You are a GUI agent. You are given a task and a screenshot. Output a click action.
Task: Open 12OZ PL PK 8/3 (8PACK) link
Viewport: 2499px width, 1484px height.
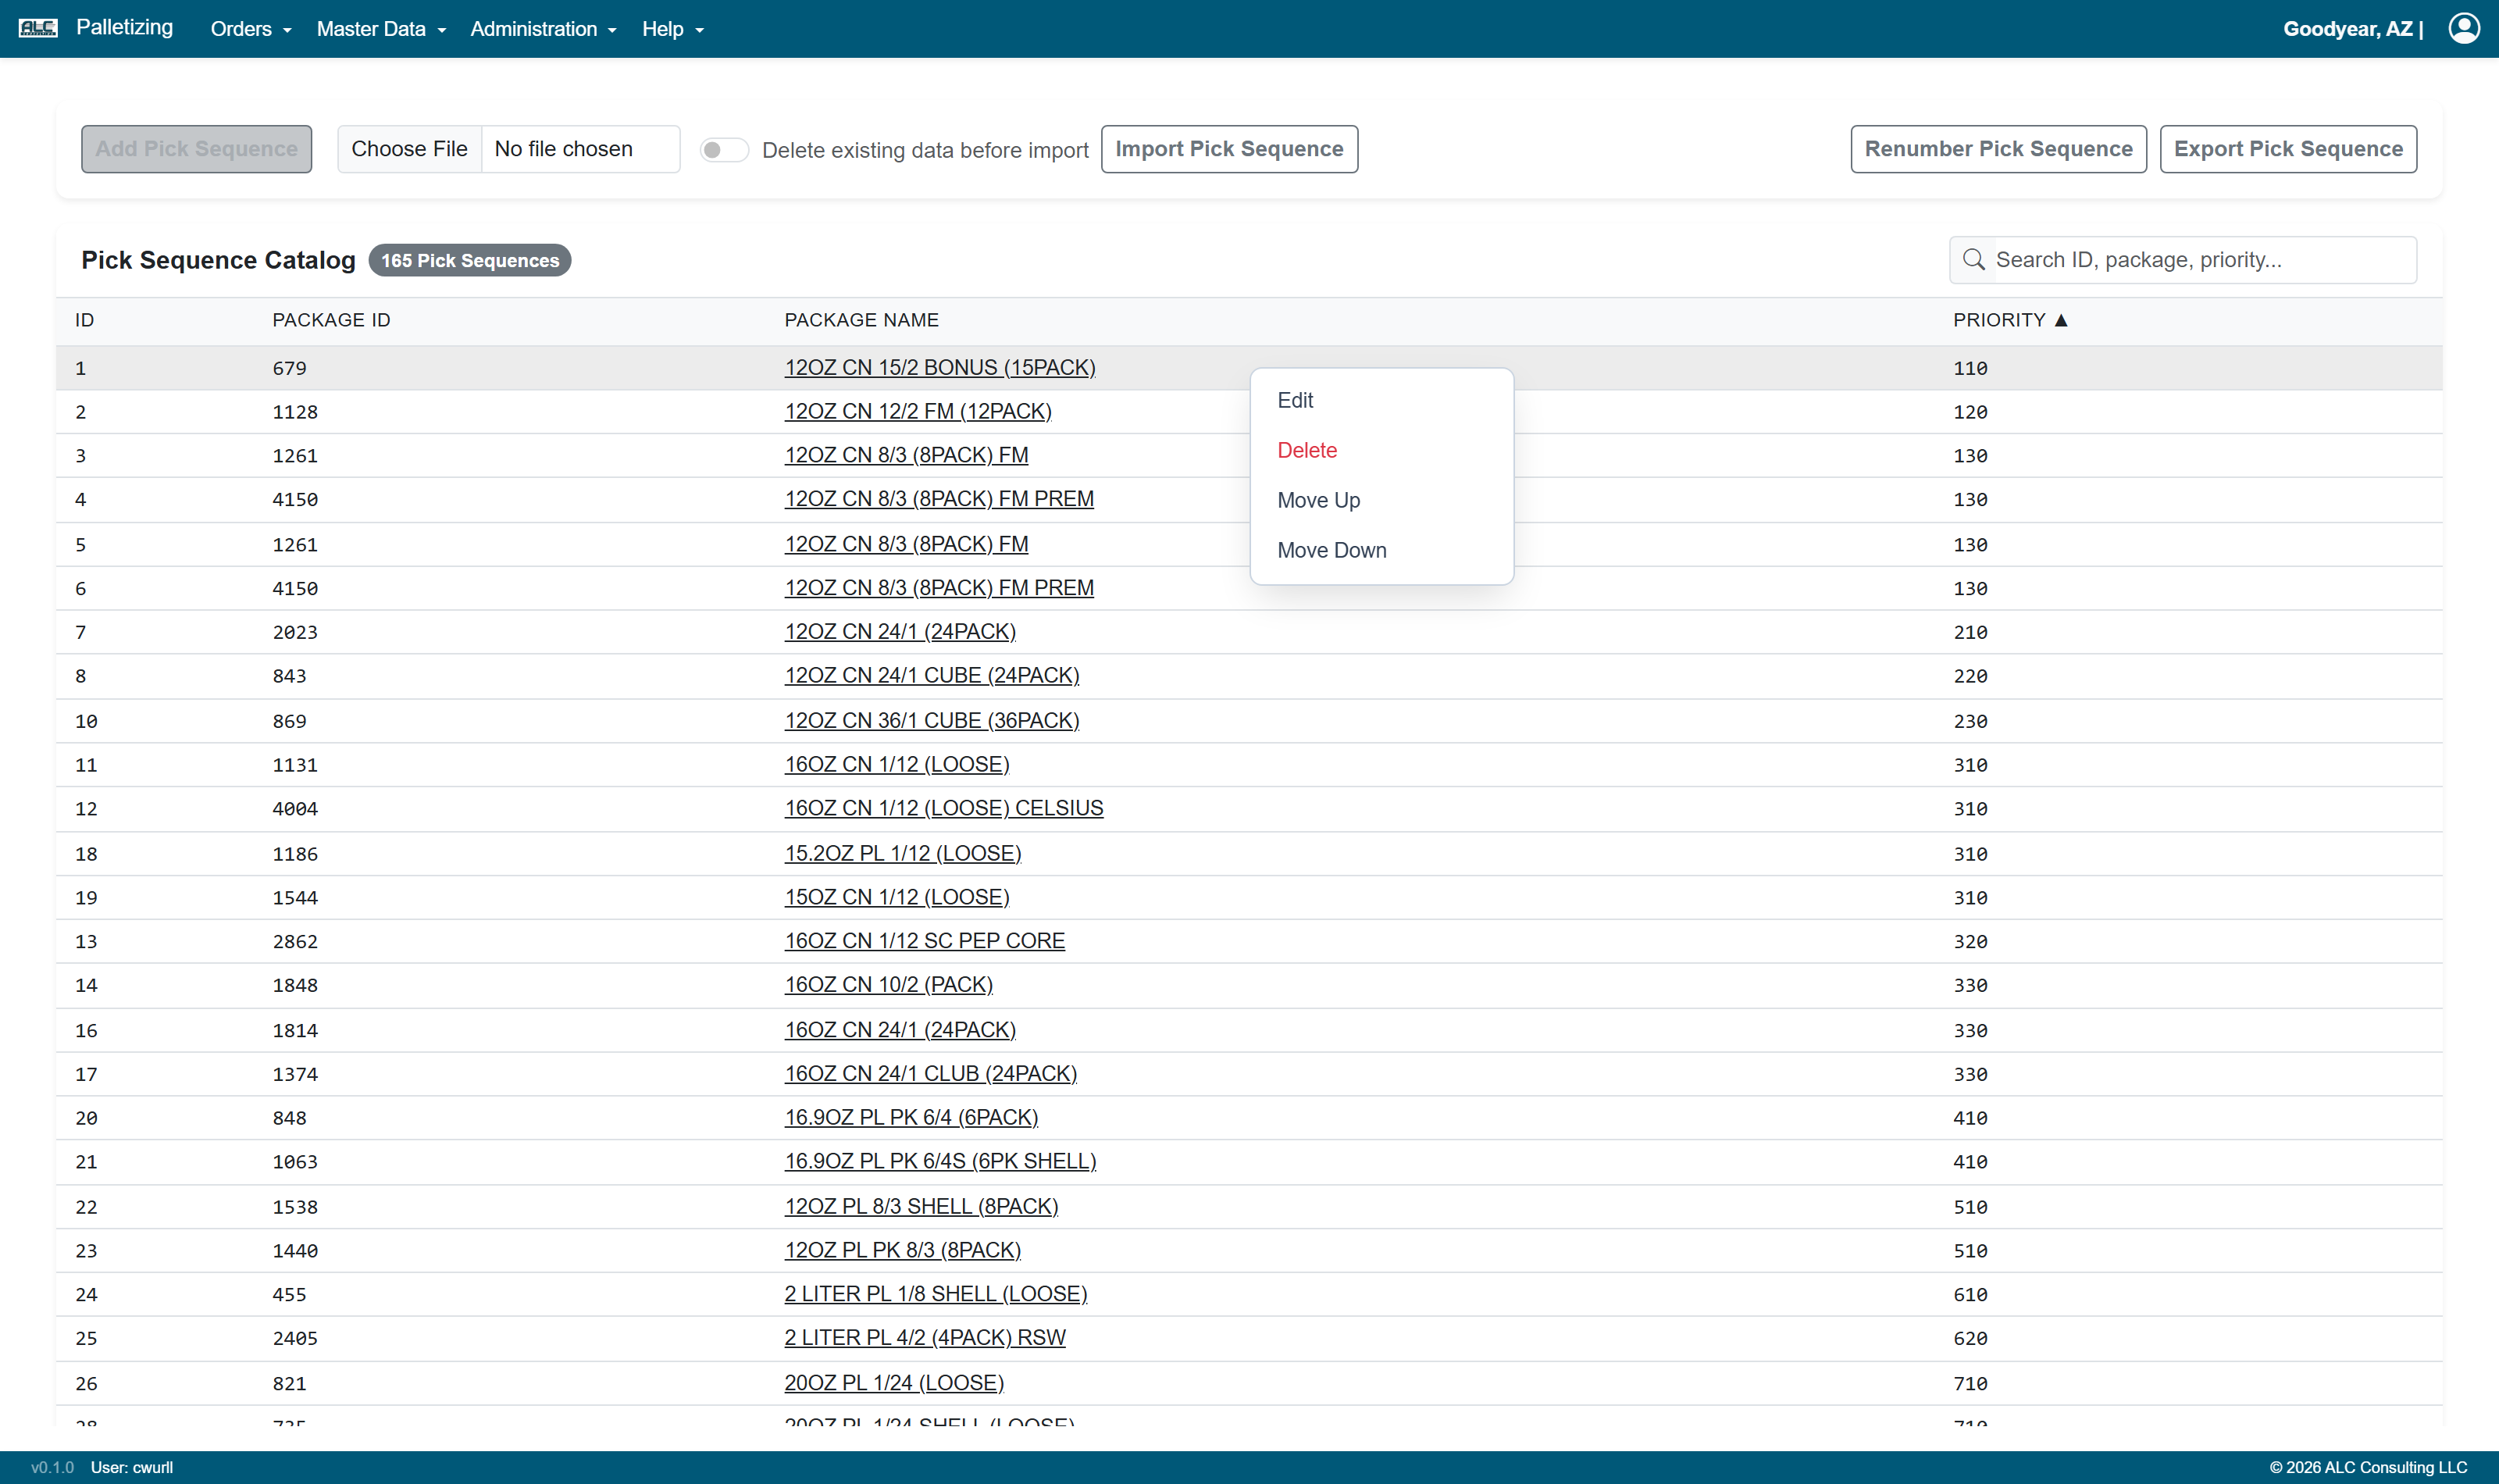pyautogui.click(x=903, y=1250)
